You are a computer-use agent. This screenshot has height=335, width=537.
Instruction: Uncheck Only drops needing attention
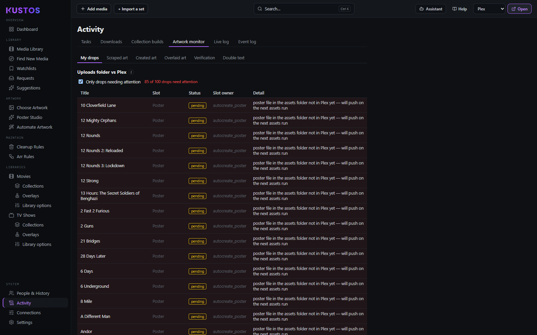81,82
